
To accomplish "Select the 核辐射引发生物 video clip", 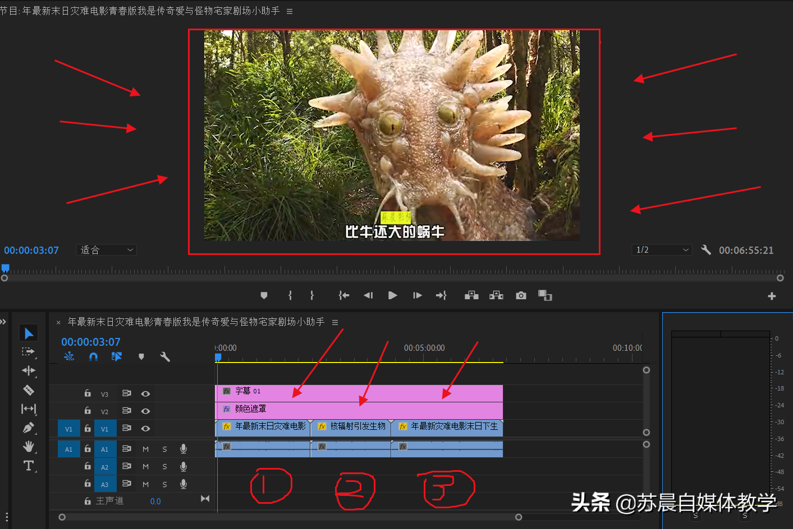I will (x=351, y=428).
